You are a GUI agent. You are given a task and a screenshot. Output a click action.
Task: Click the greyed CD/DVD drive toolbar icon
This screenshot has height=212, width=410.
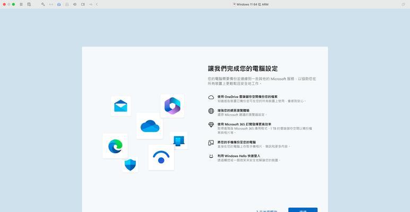click(x=67, y=4)
